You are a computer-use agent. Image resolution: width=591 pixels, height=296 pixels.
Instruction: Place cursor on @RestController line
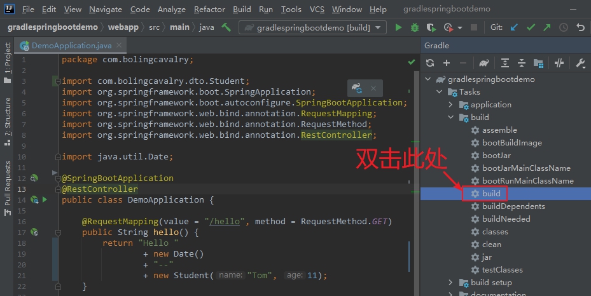click(x=100, y=189)
